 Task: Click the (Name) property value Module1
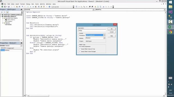(x=13, y=50)
